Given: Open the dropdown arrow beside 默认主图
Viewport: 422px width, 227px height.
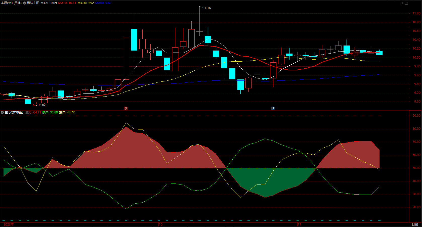Looking at the screenshot, I should tap(25, 3).
